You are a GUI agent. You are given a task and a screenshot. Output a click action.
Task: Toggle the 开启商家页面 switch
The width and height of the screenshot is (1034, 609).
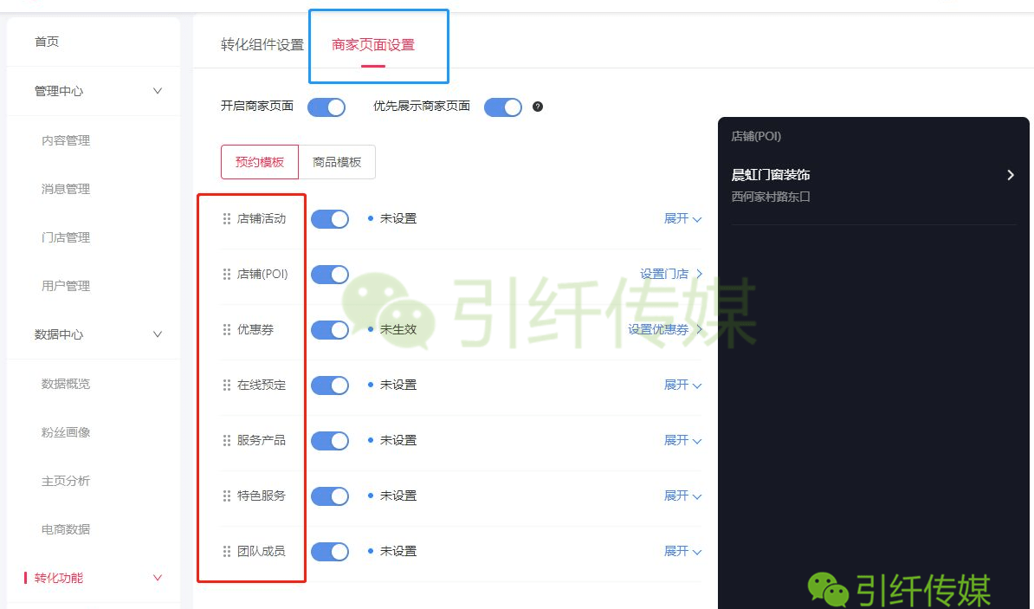326,107
